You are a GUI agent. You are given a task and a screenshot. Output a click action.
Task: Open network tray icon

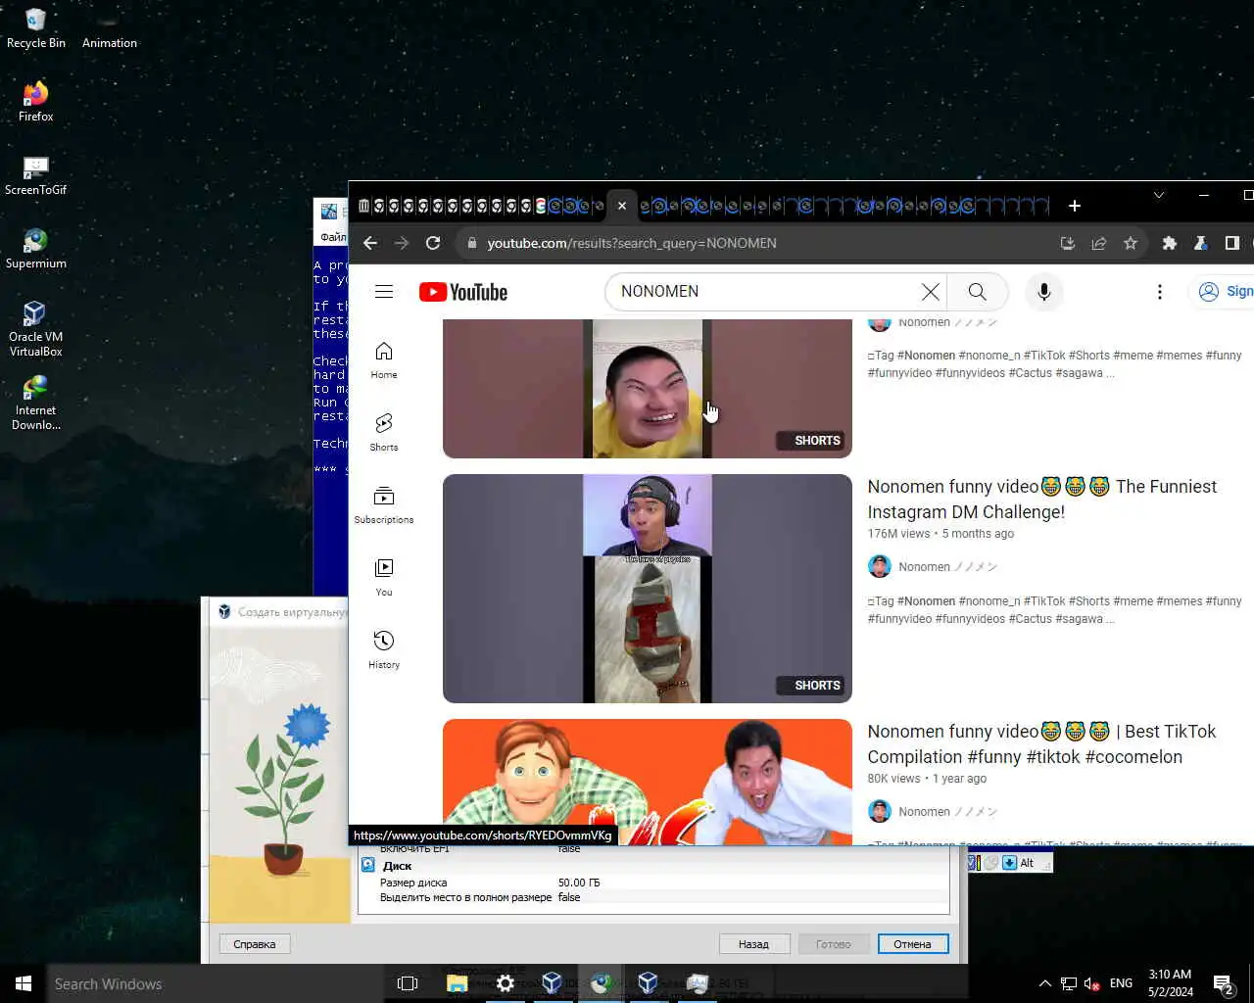click(x=1069, y=983)
